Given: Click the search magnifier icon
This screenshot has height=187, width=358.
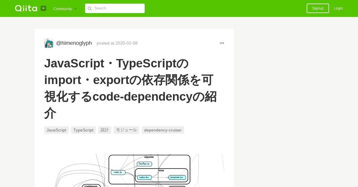Looking at the screenshot, I should pyautogui.click(x=89, y=8).
